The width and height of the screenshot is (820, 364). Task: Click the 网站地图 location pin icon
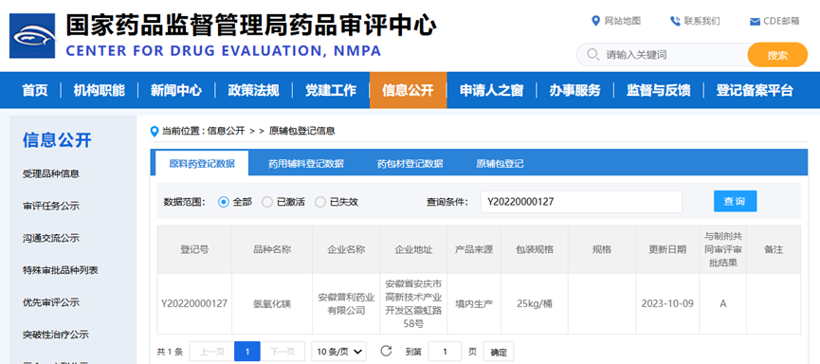pos(595,21)
